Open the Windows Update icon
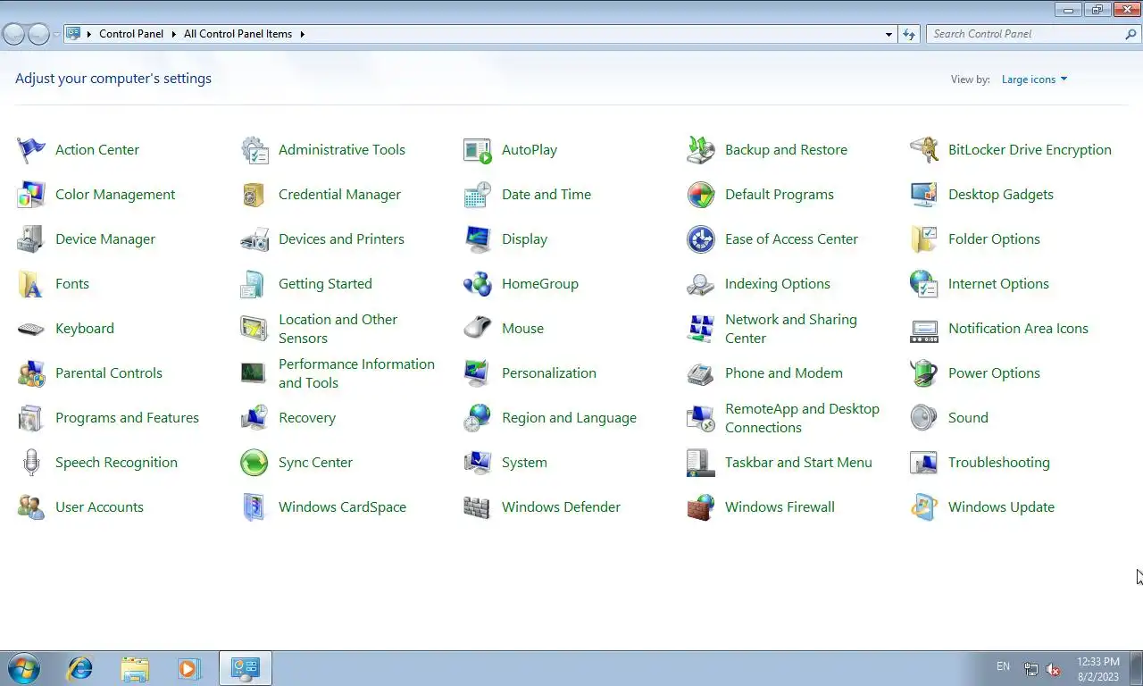 pyautogui.click(x=924, y=507)
